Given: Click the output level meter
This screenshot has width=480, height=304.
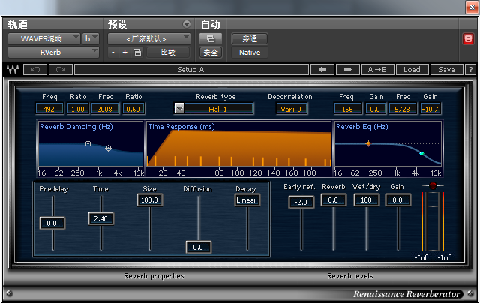Looking at the screenshot, I should [x=433, y=221].
